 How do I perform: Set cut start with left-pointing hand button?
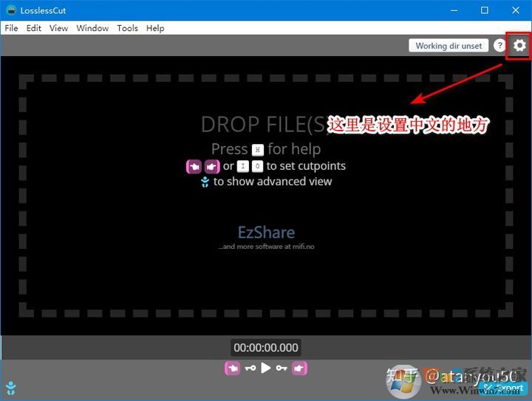click(232, 368)
